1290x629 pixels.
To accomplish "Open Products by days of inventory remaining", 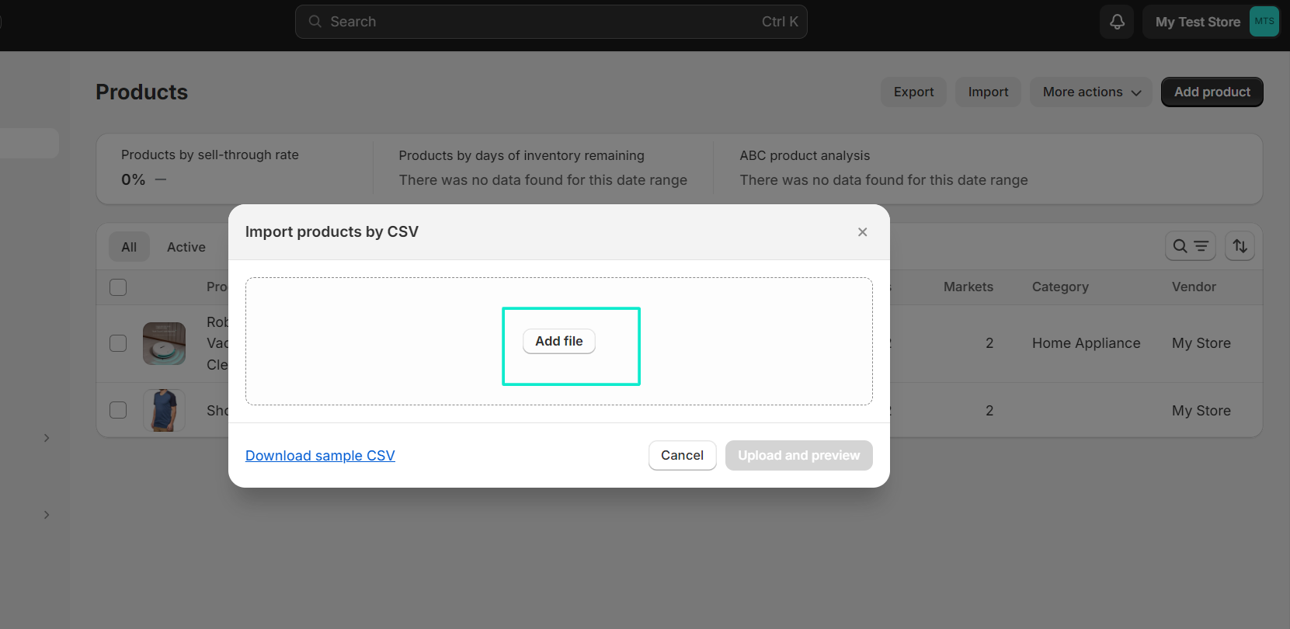I will pyautogui.click(x=543, y=168).
